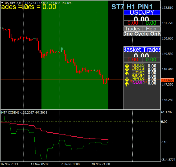Screen dimensions: 176x167
Task: Click the latest red candle at the chart's right edge
Action: 108,79
